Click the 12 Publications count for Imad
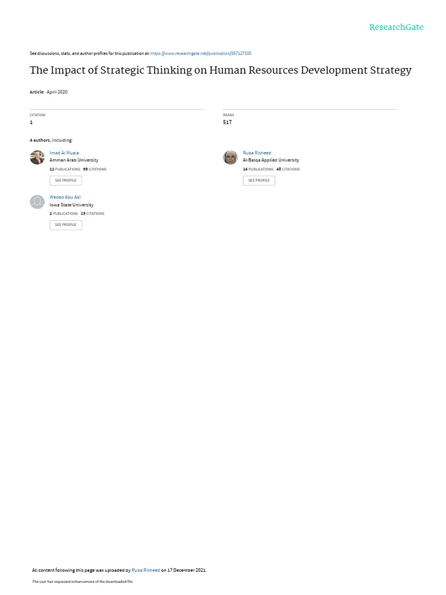The width and height of the screenshot is (446, 595). click(64, 169)
